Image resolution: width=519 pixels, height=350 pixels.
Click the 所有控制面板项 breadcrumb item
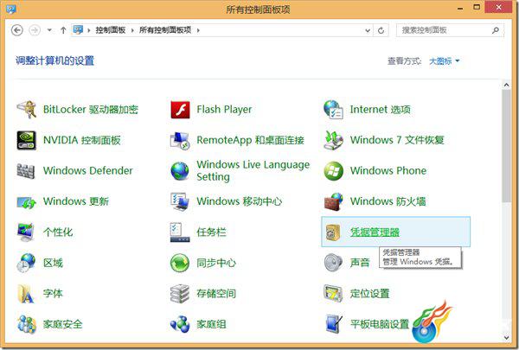[165, 30]
